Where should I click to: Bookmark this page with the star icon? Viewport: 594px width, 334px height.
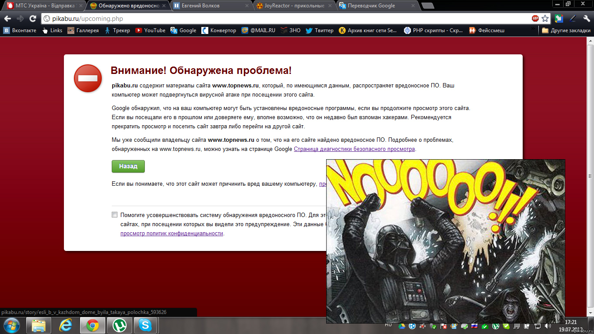point(545,18)
